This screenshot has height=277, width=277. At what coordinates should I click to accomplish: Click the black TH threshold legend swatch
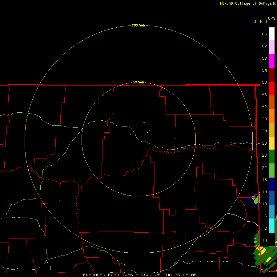click(x=272, y=239)
